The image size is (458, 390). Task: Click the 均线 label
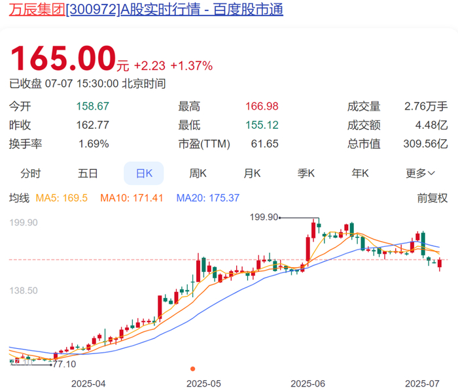point(19,198)
